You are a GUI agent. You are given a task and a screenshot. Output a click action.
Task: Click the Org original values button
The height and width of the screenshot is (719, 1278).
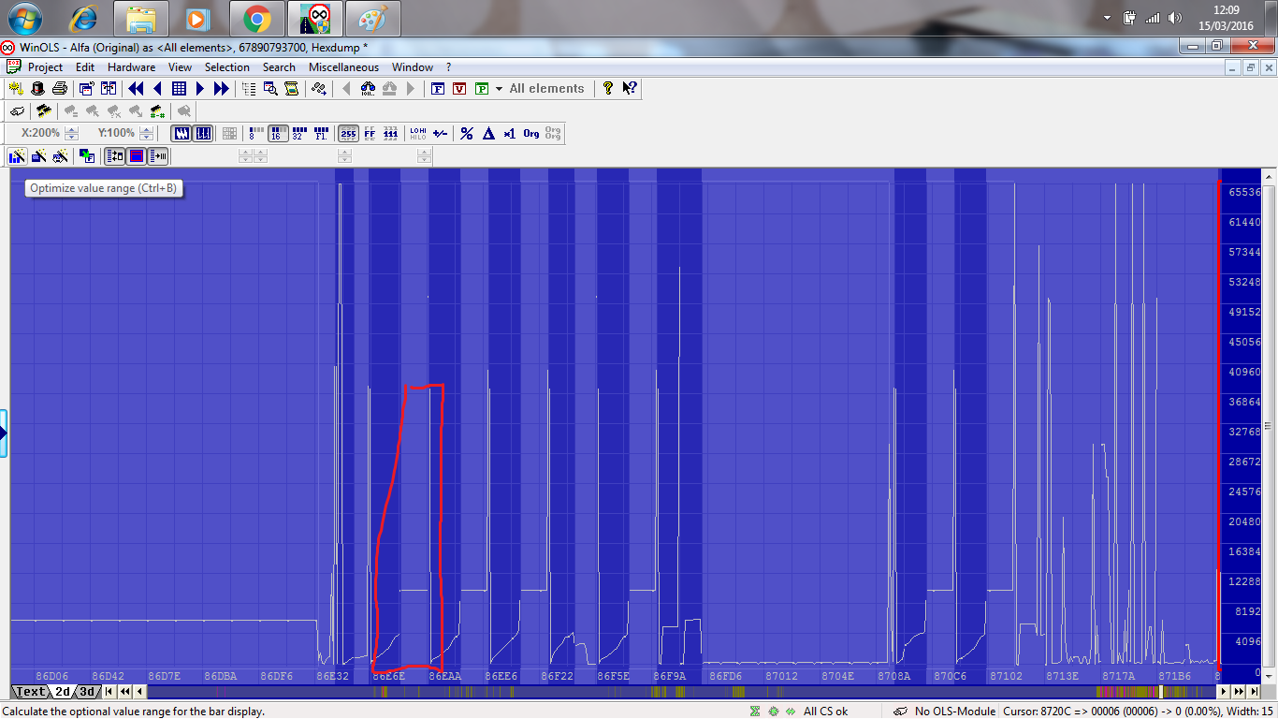pos(530,134)
